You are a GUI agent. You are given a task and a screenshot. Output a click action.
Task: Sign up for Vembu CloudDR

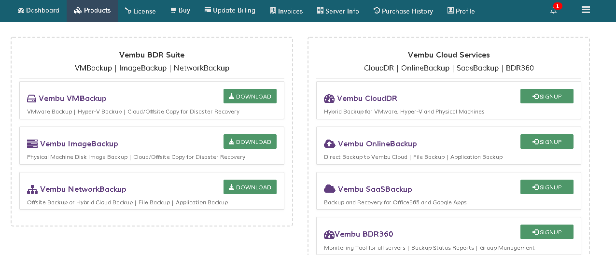pyautogui.click(x=547, y=96)
